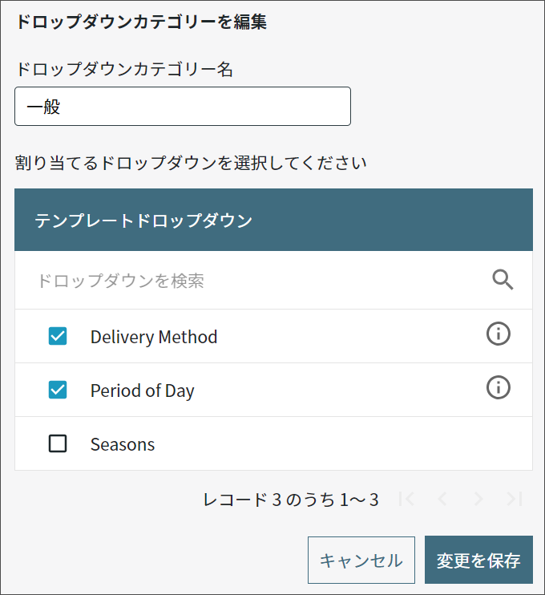The height and width of the screenshot is (595, 545).
Task: Open info icon for Period of Day
Action: [x=499, y=387]
